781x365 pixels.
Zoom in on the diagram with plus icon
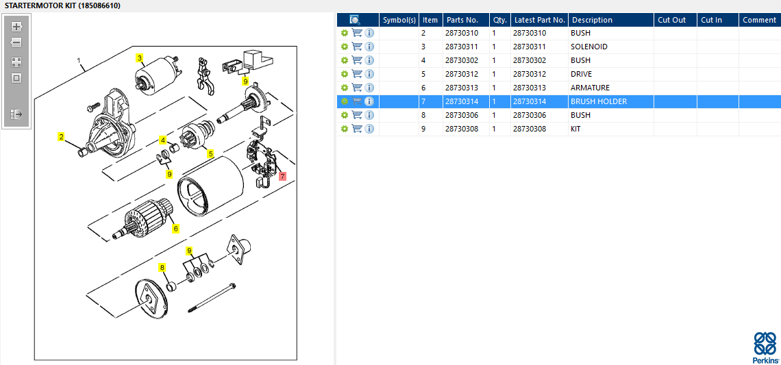(16, 27)
